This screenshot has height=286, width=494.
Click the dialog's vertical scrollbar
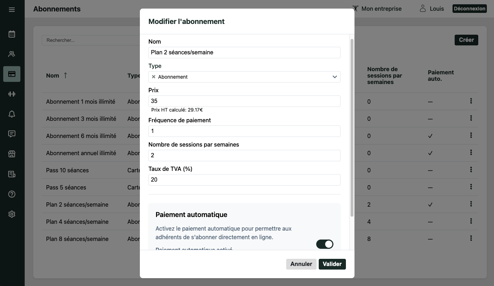click(352, 128)
